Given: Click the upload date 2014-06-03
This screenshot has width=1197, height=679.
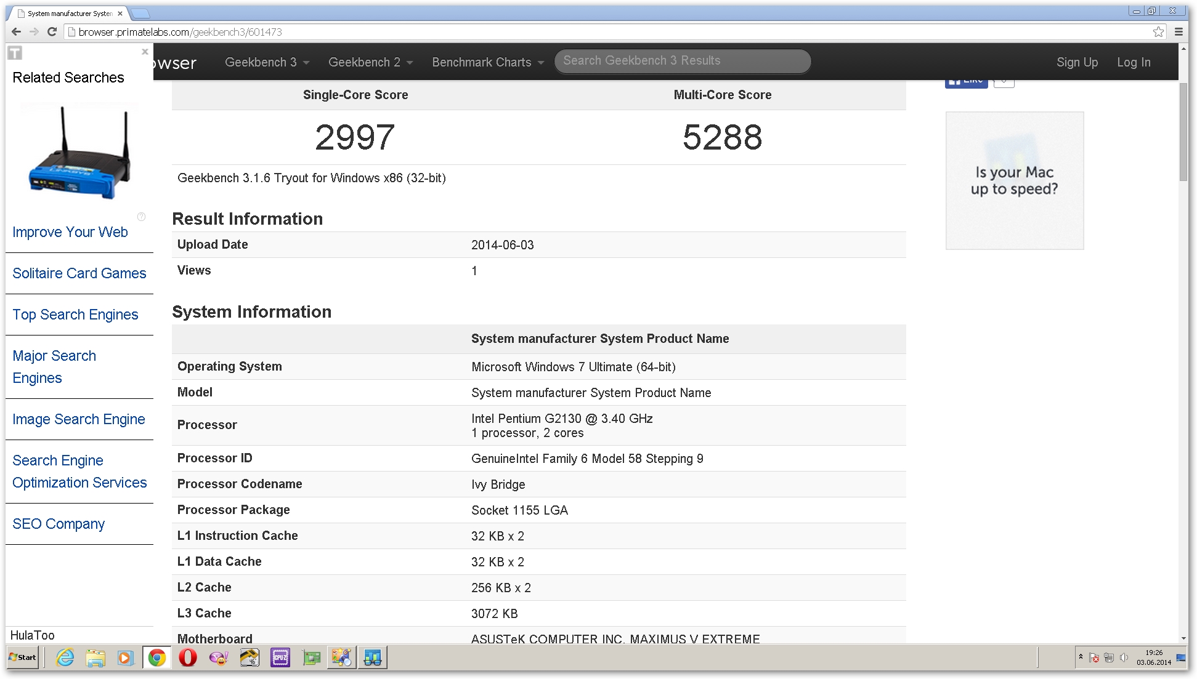Looking at the screenshot, I should point(503,245).
